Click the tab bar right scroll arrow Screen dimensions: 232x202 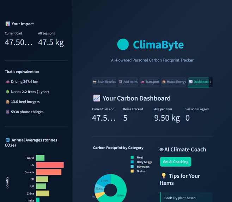click(x=210, y=82)
